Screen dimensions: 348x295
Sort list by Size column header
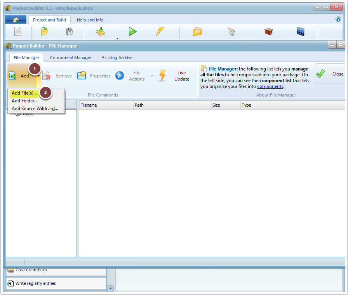pyautogui.click(x=226, y=105)
